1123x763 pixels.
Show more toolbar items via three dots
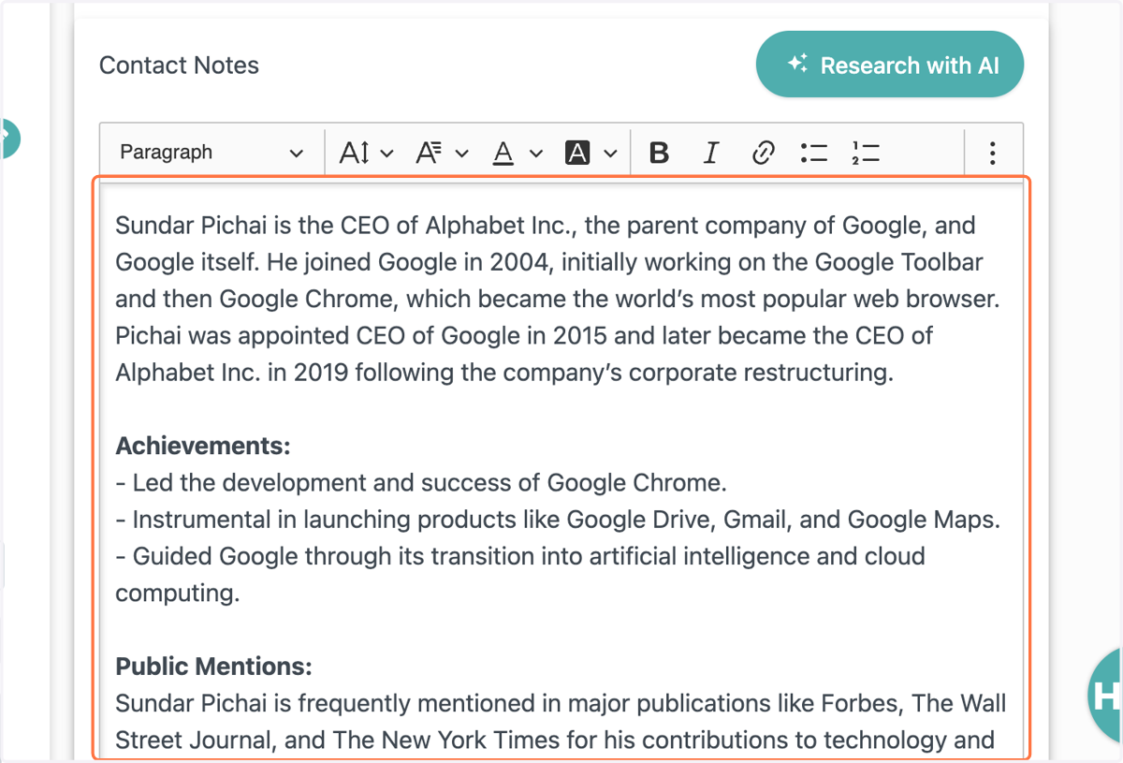993,152
